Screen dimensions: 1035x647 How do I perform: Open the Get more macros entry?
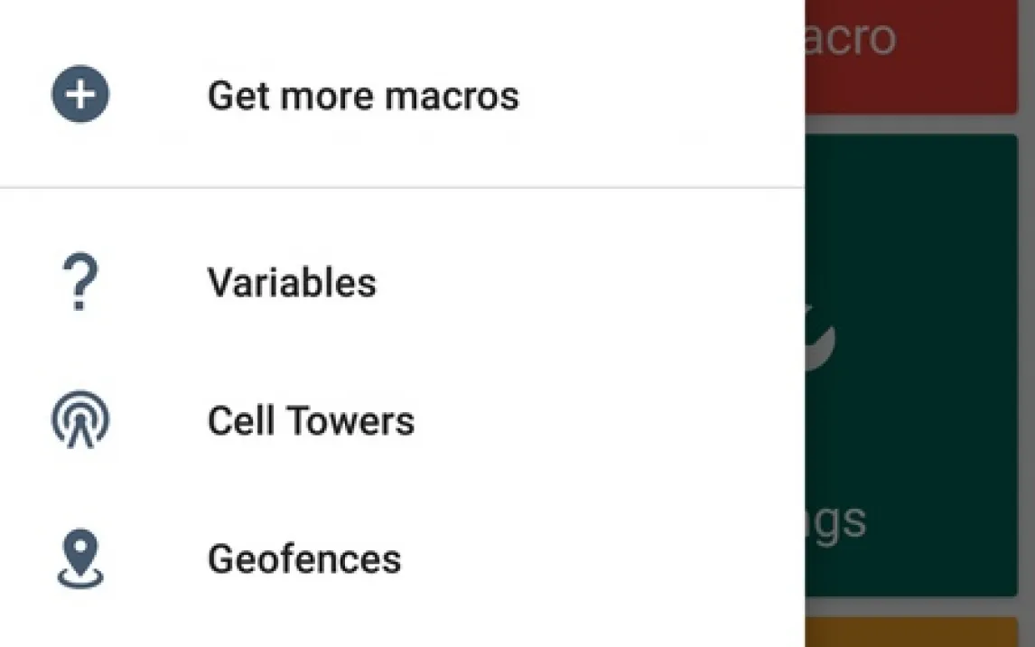click(363, 96)
